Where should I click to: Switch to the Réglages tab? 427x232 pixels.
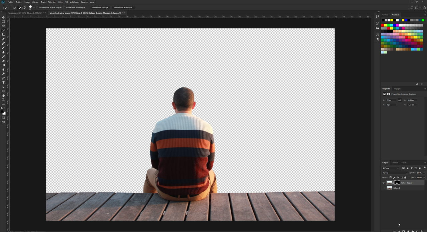click(397, 89)
